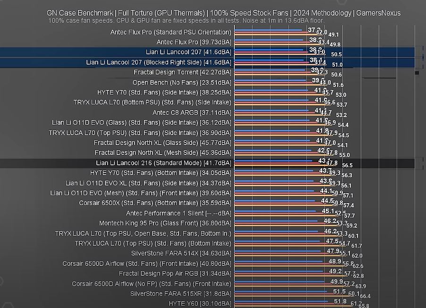Click the GN Case Benchmark chart title
Screen dimensions: 426x308
[223, 13]
